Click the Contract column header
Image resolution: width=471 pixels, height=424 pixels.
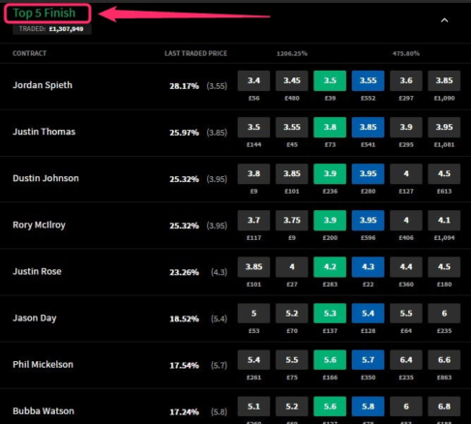click(x=29, y=53)
